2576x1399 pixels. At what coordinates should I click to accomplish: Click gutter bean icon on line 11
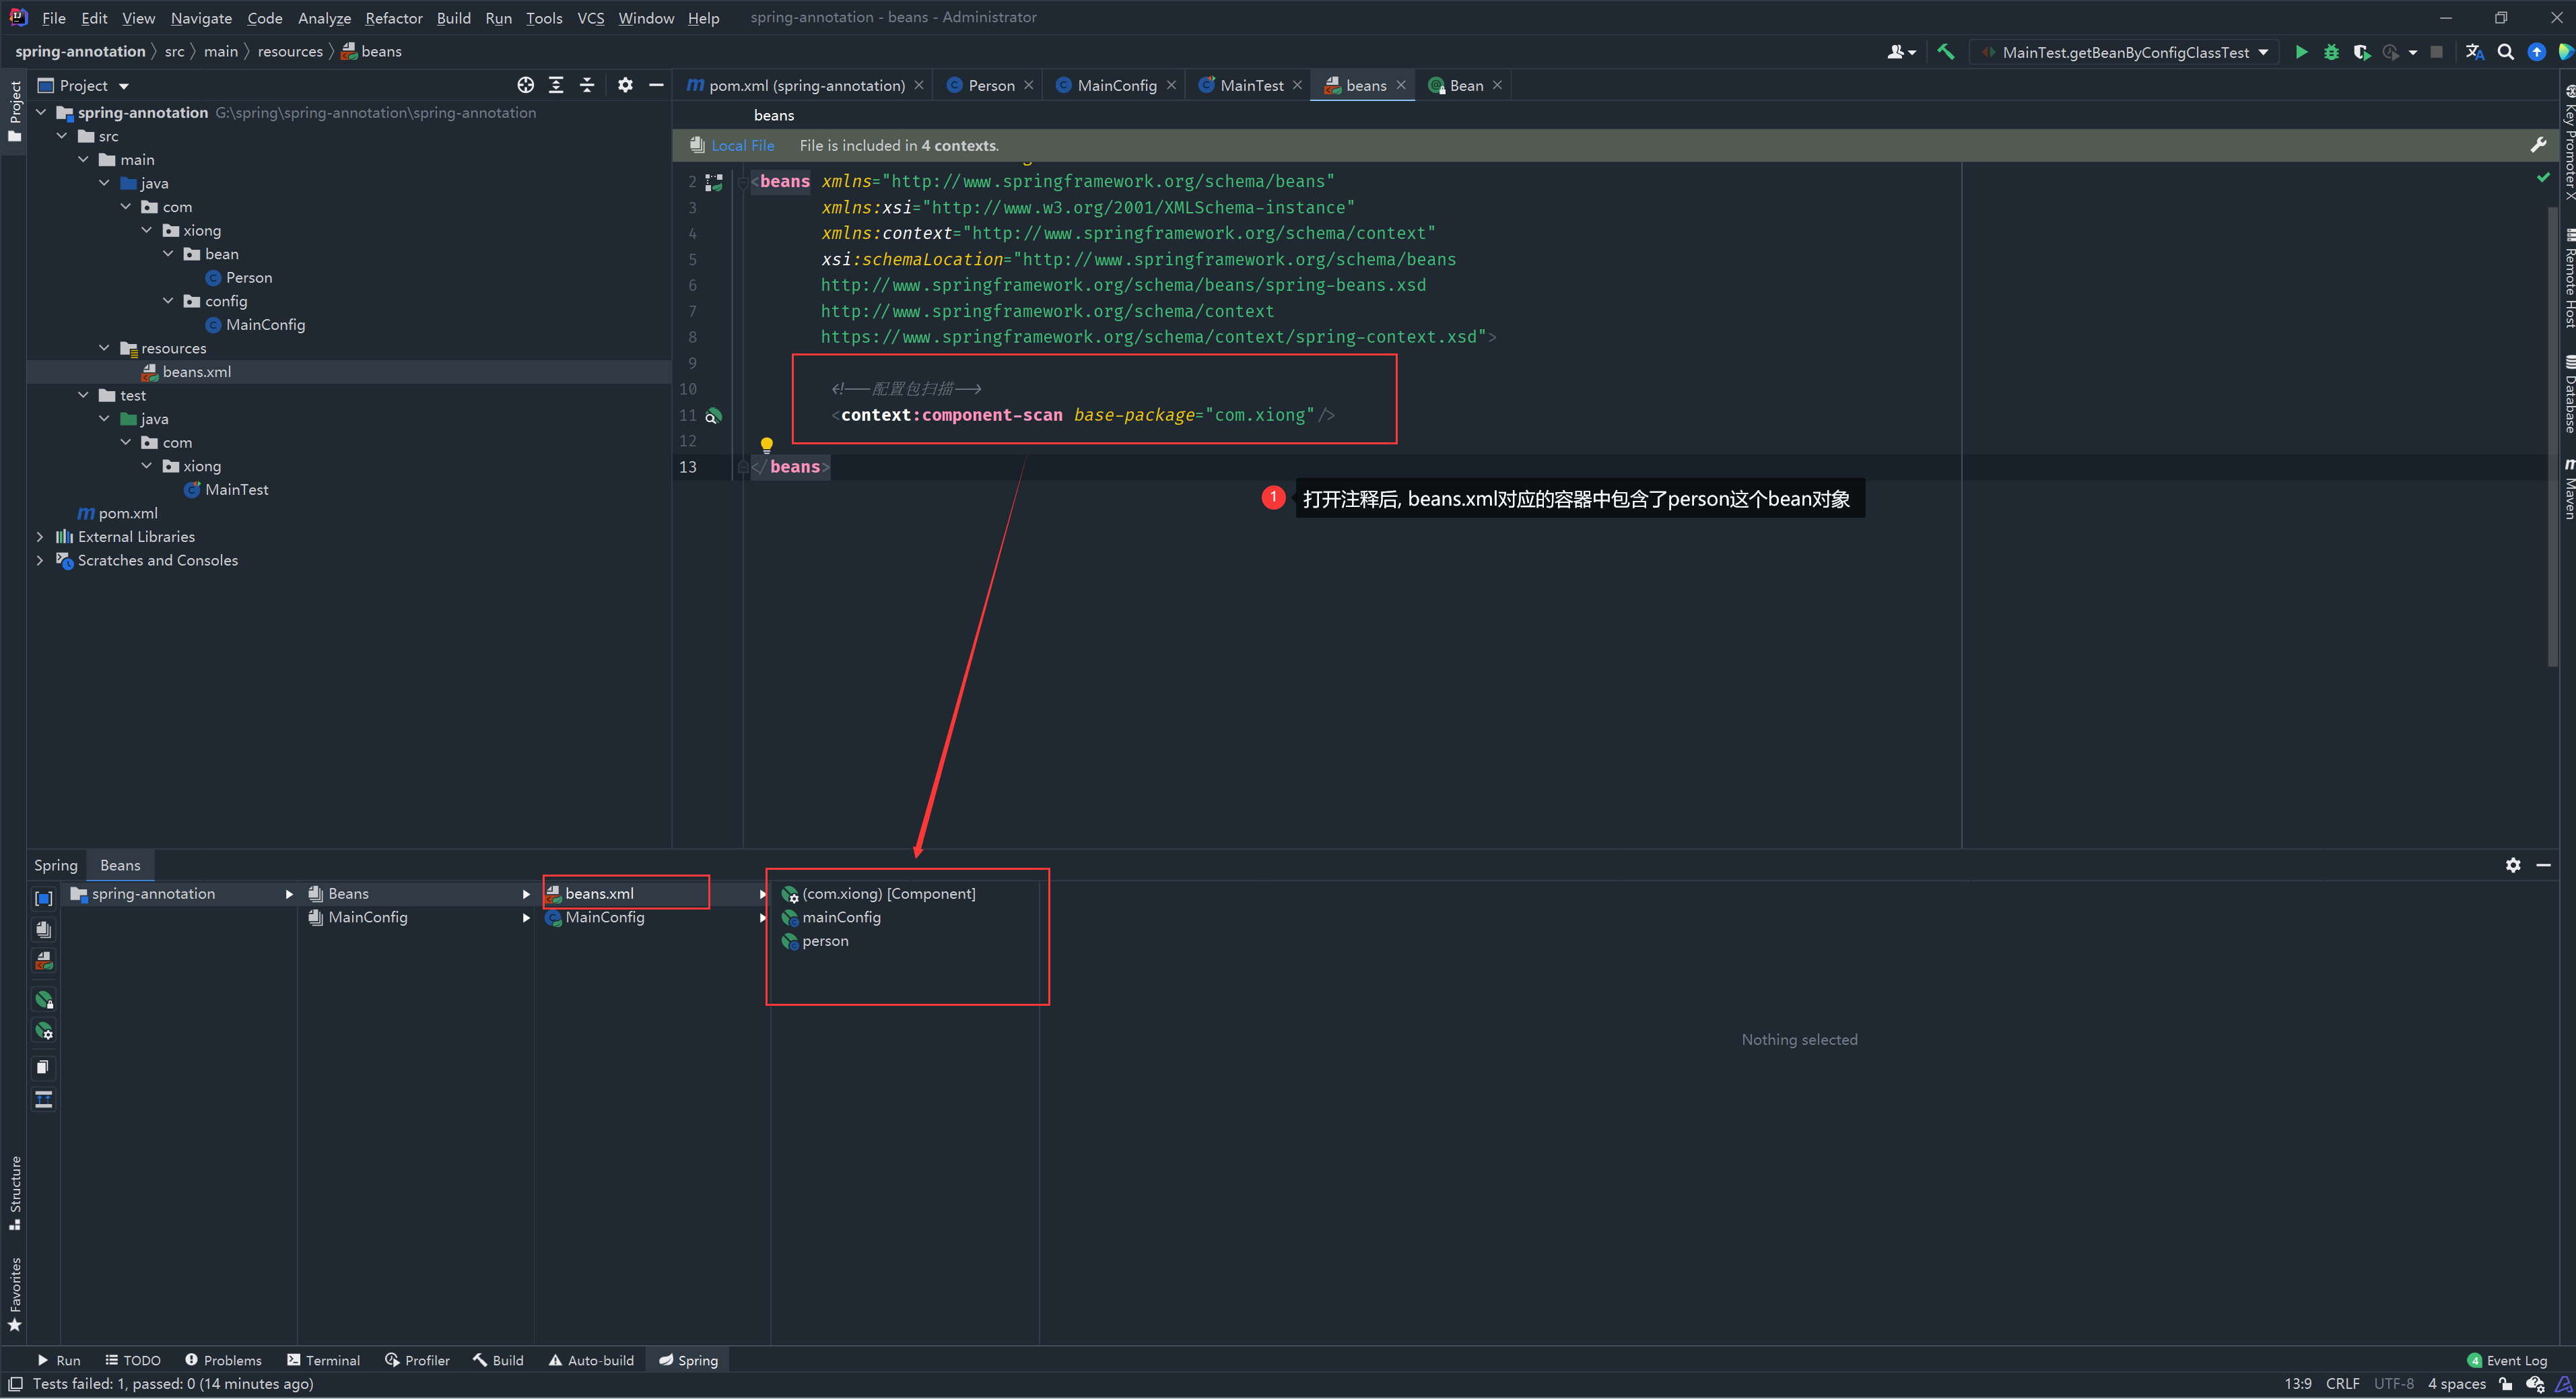[713, 416]
